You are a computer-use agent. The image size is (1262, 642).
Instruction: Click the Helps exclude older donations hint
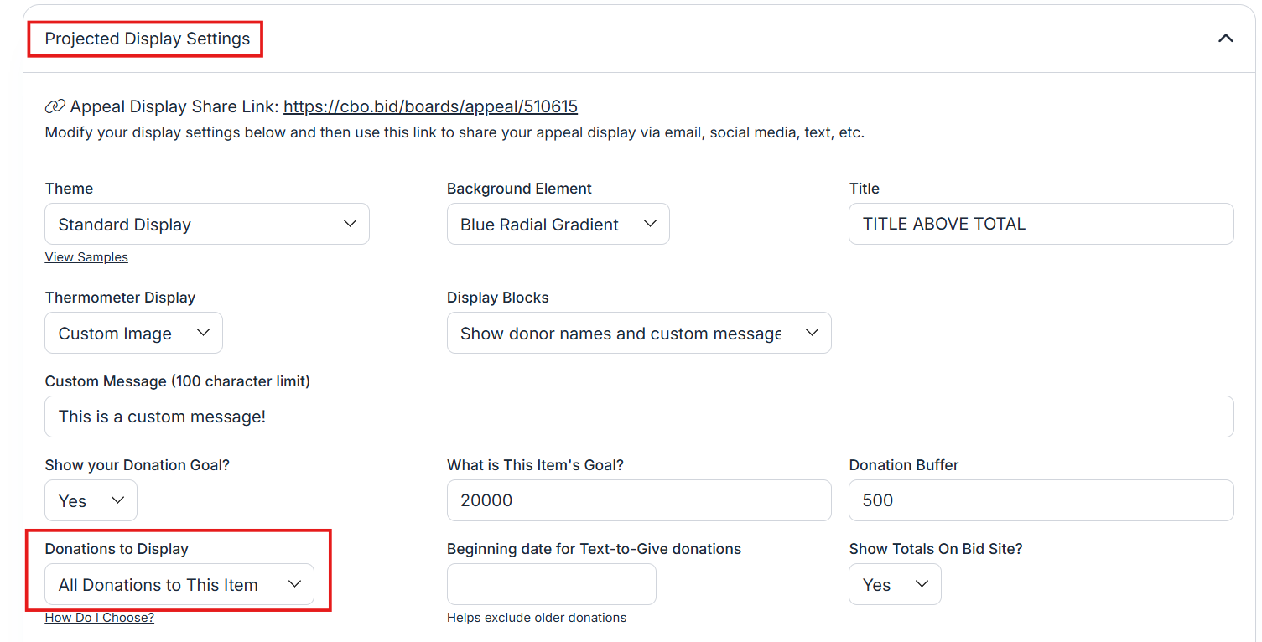537,618
